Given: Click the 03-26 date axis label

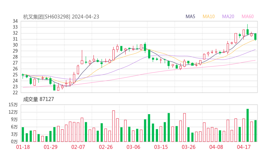Looking at the screenshot, I should [188, 147].
